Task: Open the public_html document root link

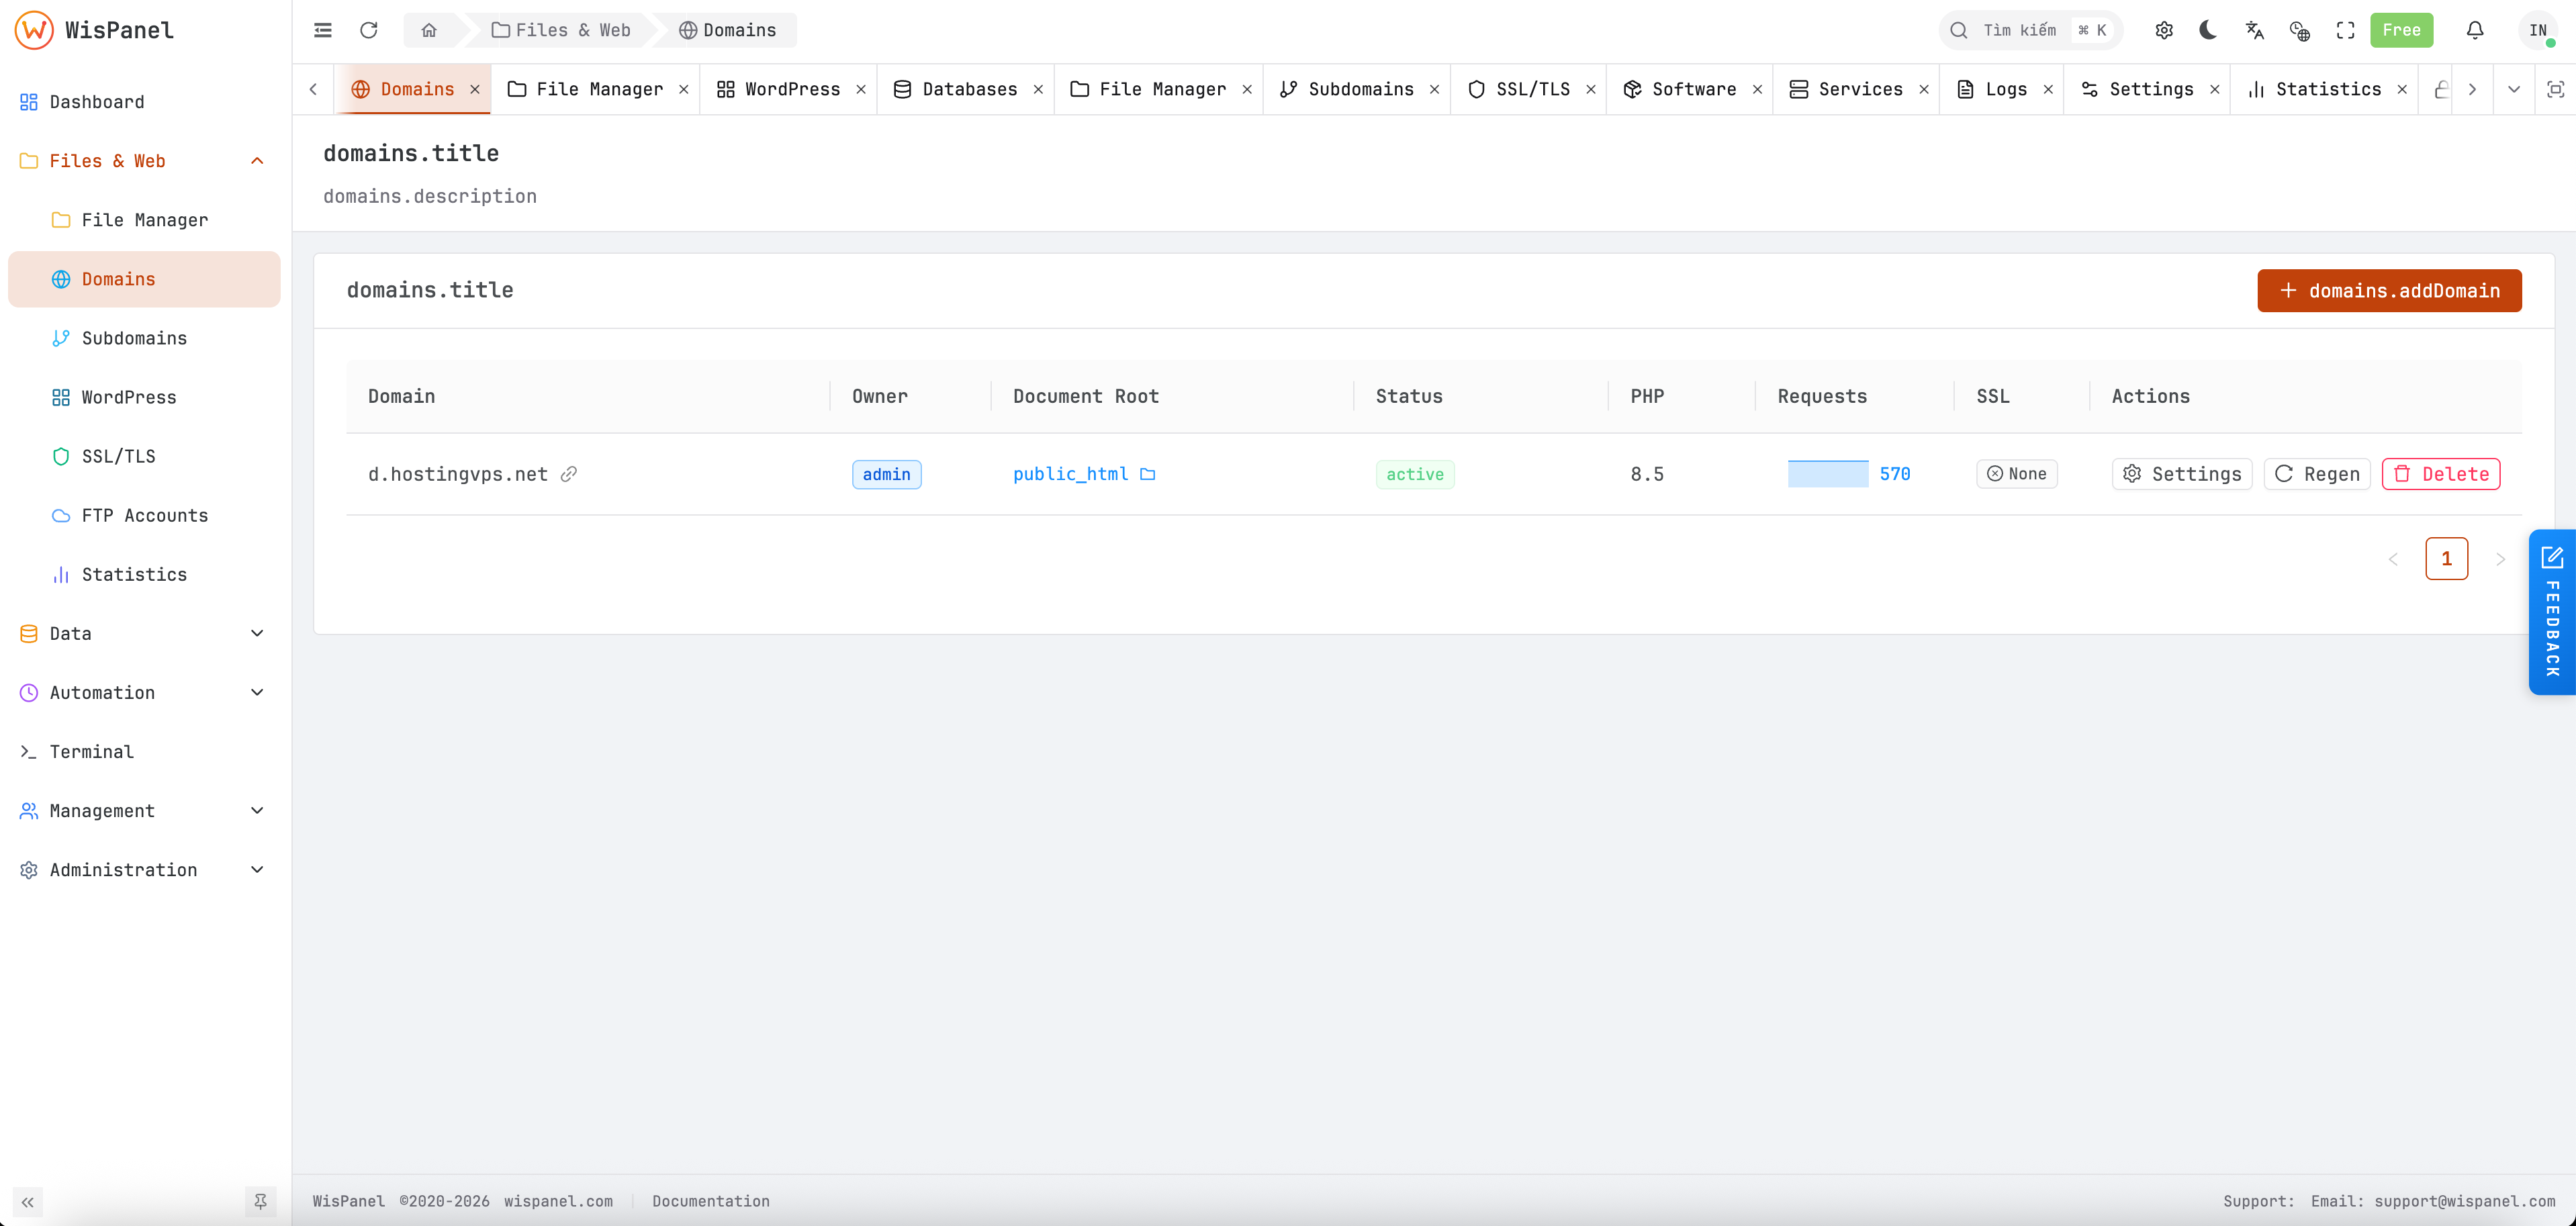Action: 1069,474
